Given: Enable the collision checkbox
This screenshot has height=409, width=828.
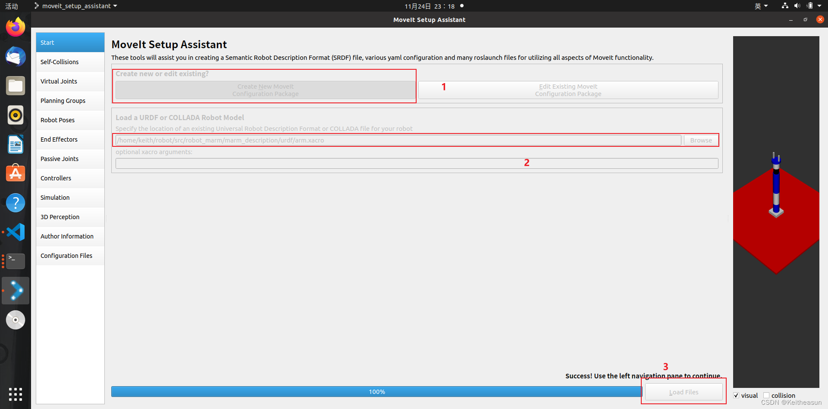Looking at the screenshot, I should [766, 395].
